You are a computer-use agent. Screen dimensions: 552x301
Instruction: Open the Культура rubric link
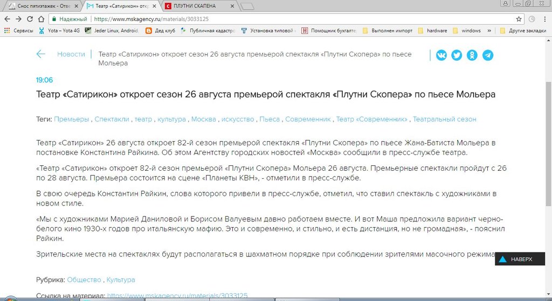click(x=121, y=280)
